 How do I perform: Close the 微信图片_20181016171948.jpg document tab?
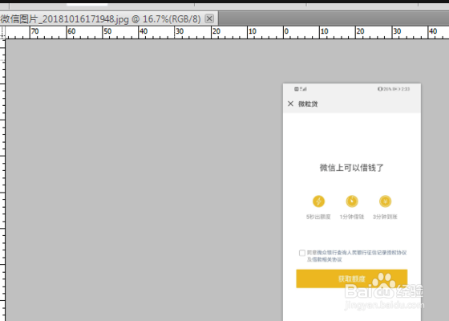click(x=209, y=18)
